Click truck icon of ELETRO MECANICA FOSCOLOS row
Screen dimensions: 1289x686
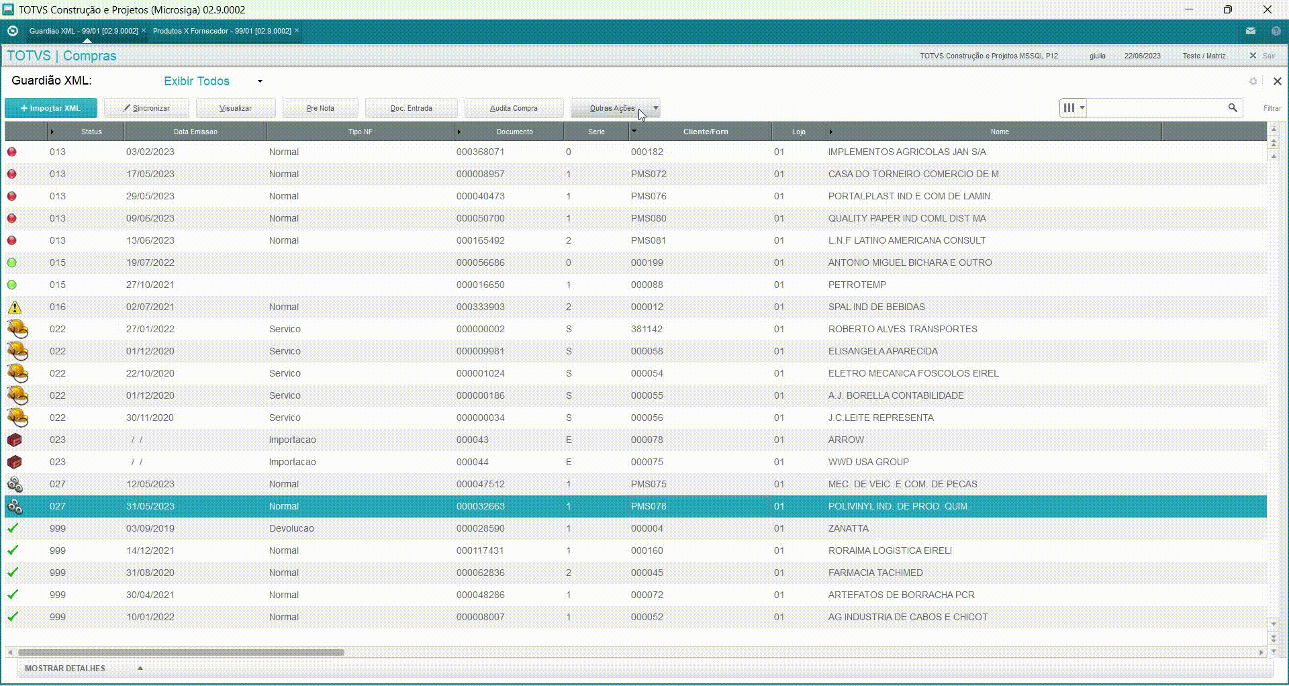point(17,373)
